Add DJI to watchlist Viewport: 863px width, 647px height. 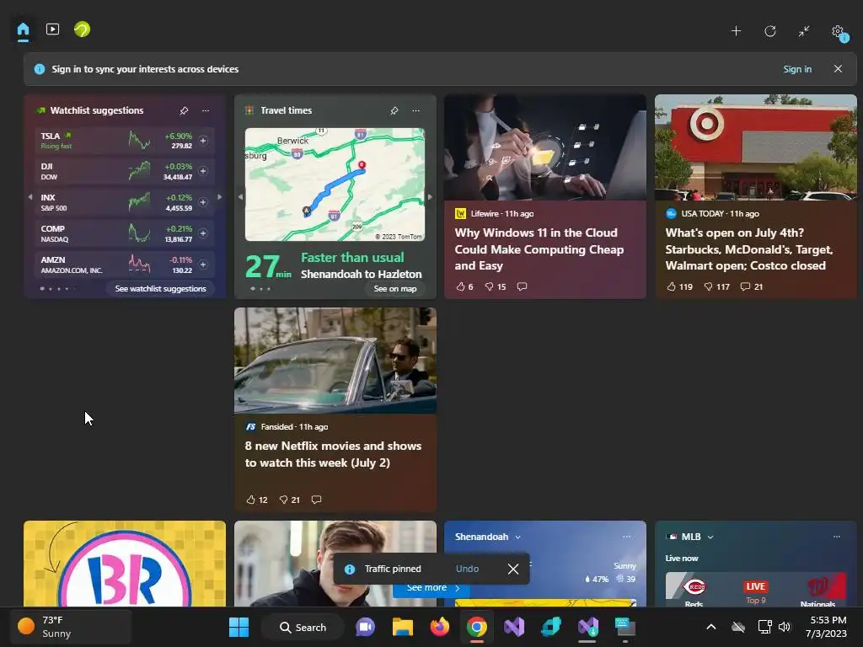point(203,171)
